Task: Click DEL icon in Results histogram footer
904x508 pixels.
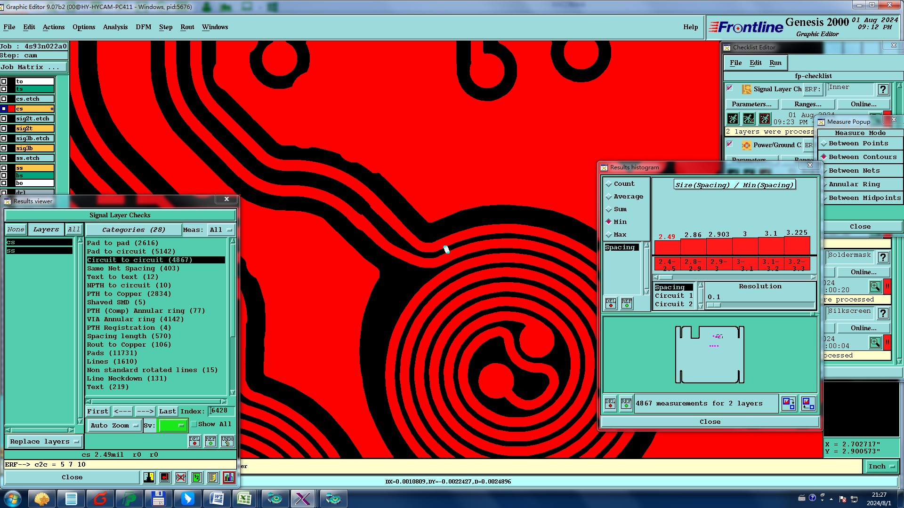Action: pos(610,404)
